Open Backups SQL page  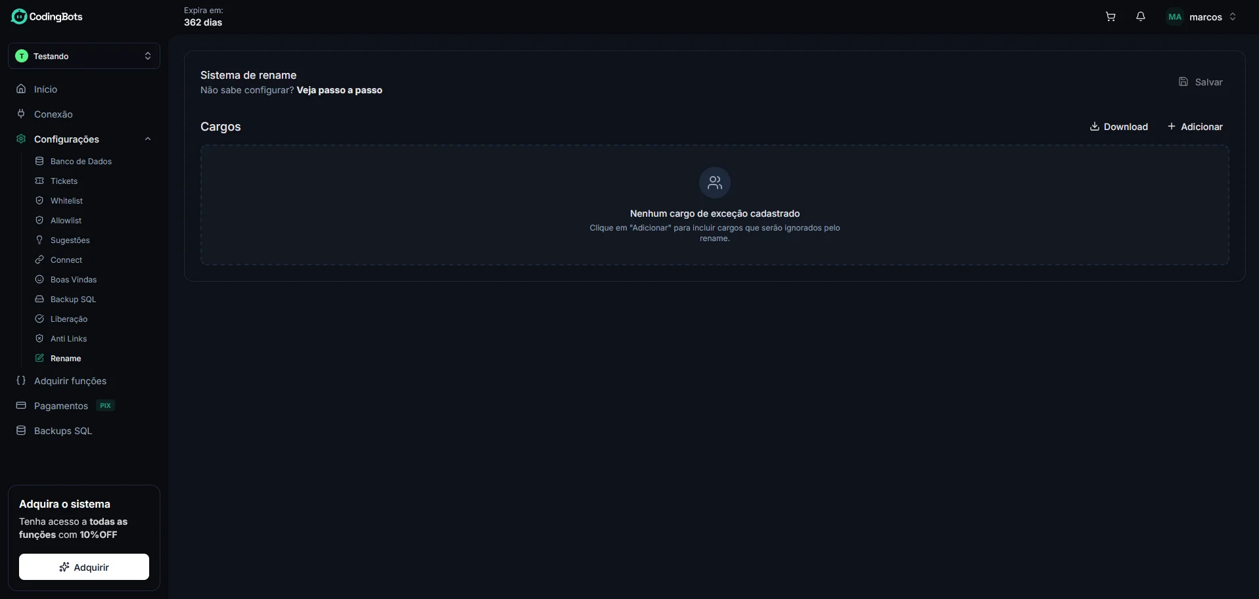(x=63, y=431)
